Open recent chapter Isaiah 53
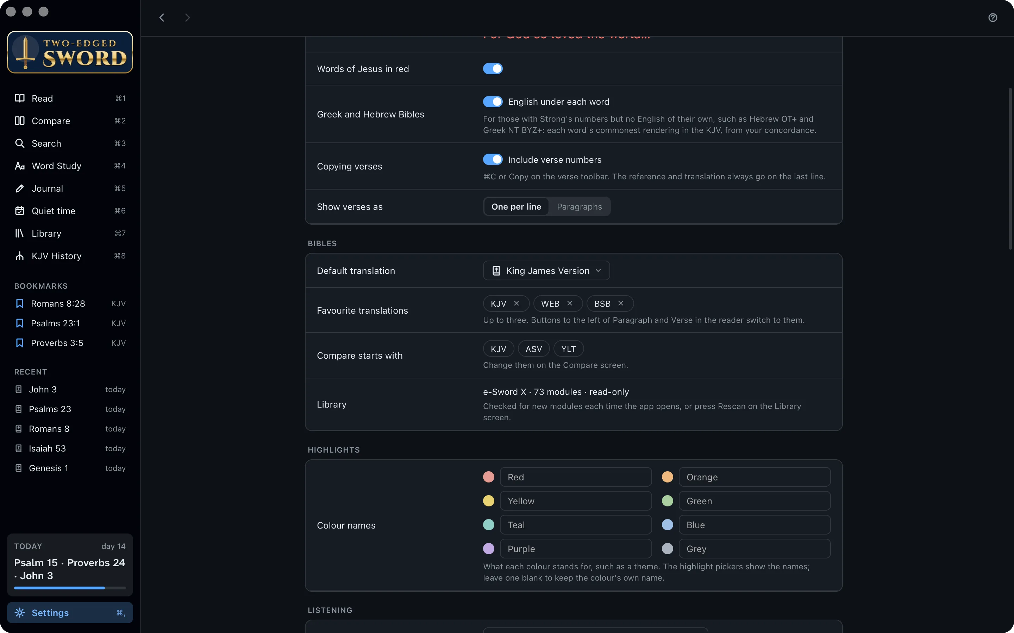The image size is (1014, 633). tap(70, 449)
